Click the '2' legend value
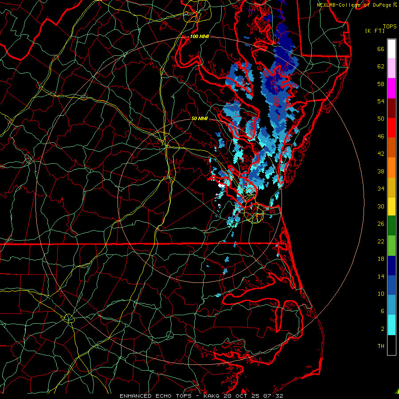399x399 pixels. (383, 329)
